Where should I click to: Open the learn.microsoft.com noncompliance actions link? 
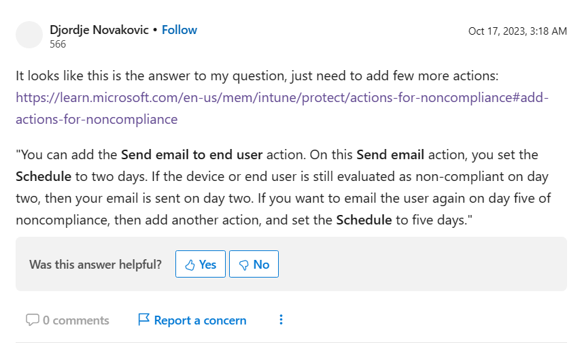pos(281,97)
